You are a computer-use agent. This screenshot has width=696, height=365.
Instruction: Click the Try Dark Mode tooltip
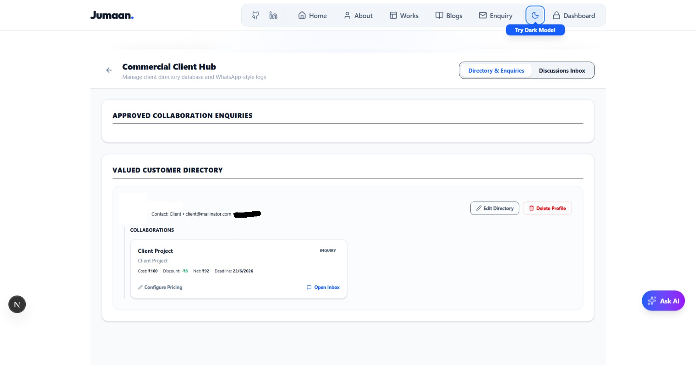pos(535,30)
